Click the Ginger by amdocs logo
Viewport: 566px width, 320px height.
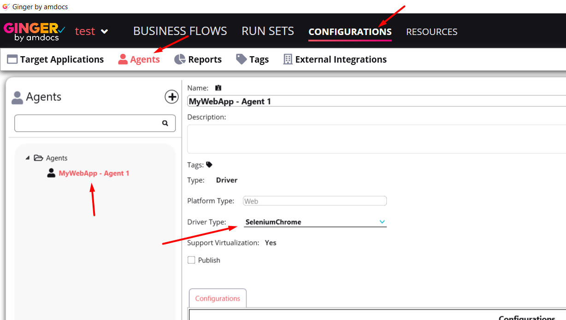tap(35, 31)
